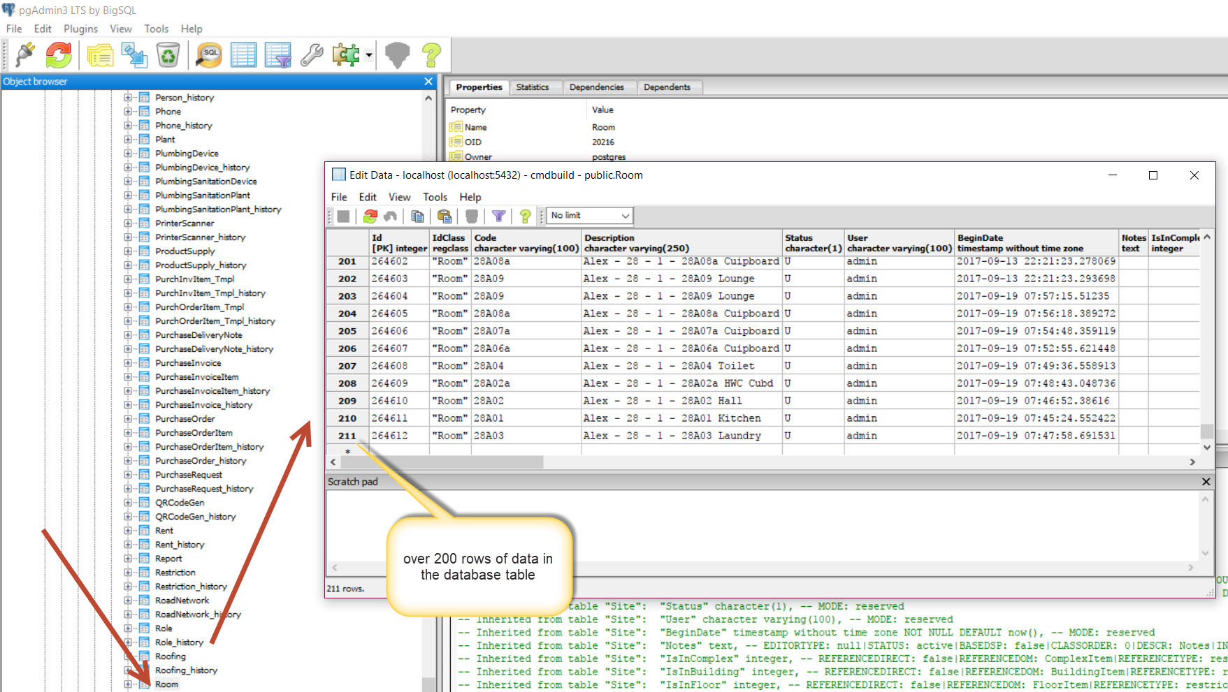Image resolution: width=1228 pixels, height=692 pixels.
Task: Click the yellow help icon in main toolbar
Action: pyautogui.click(x=431, y=55)
